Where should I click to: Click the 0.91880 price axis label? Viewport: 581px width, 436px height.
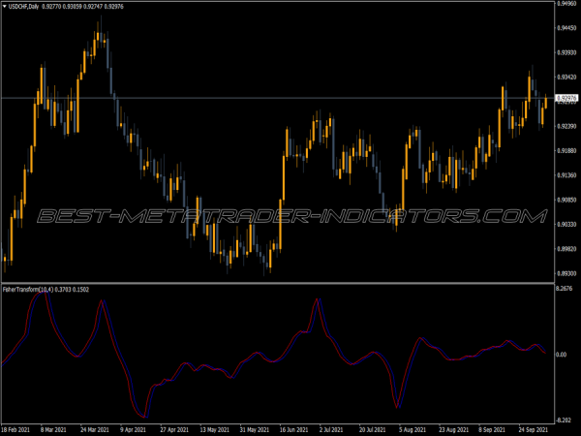point(566,151)
